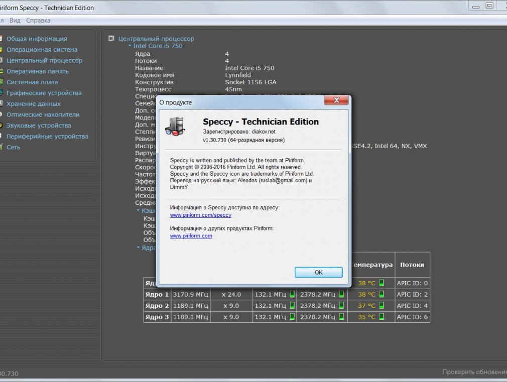
Task: Click the Название row label
Action: pyautogui.click(x=149, y=68)
